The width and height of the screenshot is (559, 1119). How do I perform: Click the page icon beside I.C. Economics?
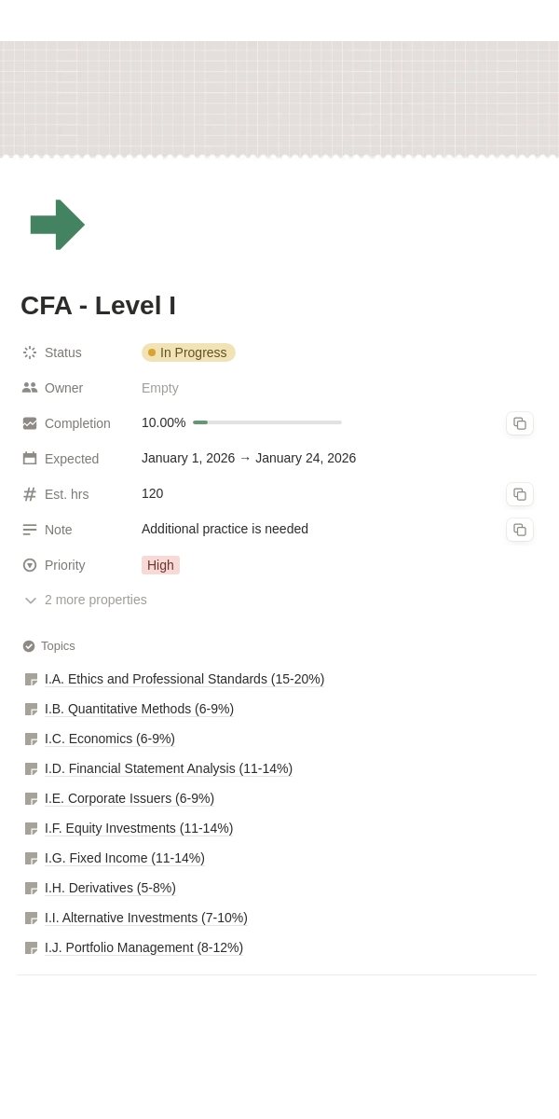(31, 739)
